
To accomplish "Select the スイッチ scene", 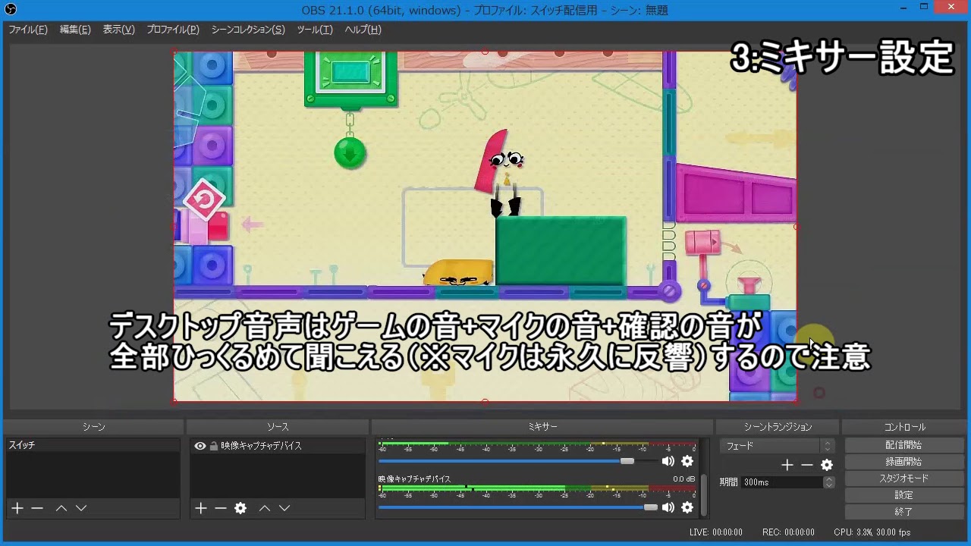I will coord(93,446).
